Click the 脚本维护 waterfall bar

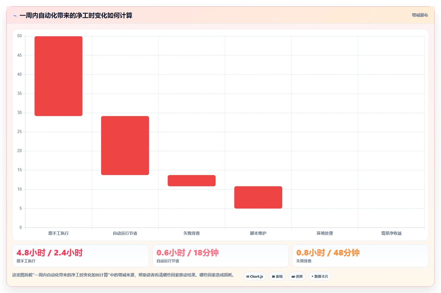click(x=258, y=197)
